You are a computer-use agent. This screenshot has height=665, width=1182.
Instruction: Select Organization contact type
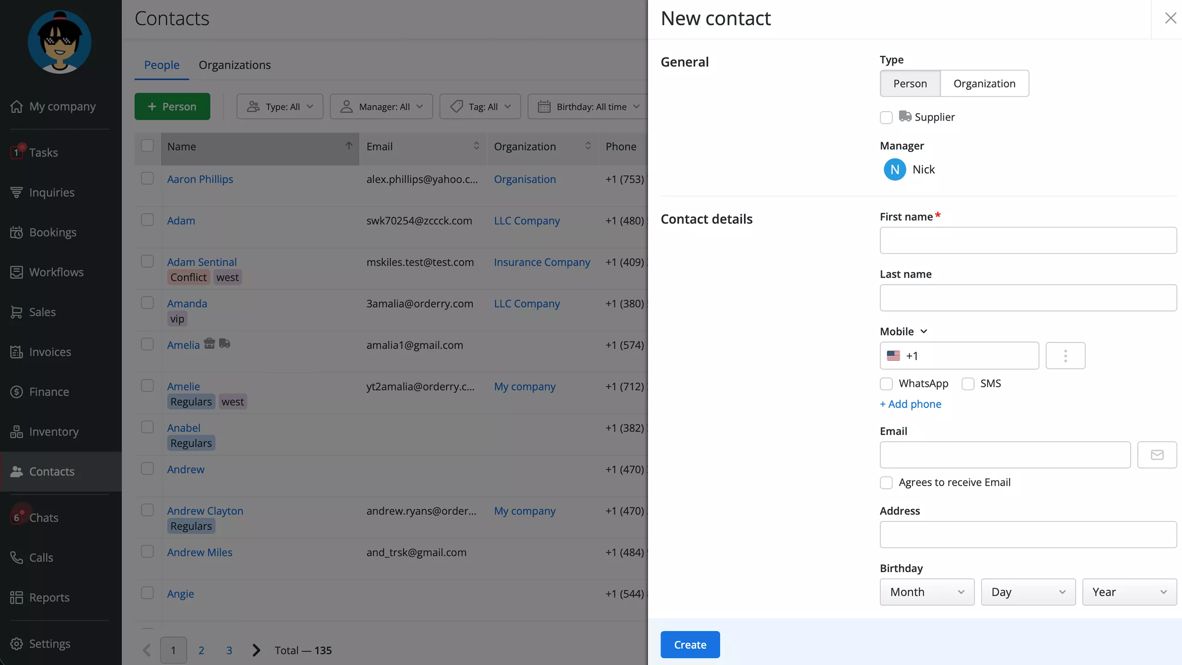click(x=984, y=84)
